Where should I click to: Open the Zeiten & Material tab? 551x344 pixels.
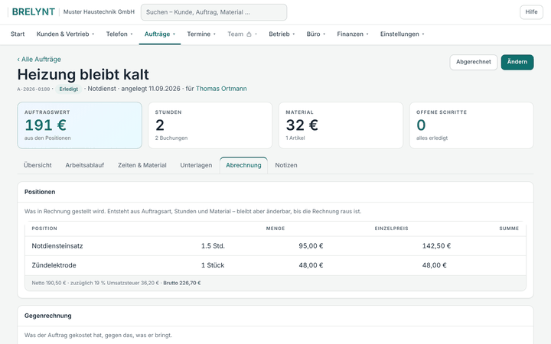point(142,165)
